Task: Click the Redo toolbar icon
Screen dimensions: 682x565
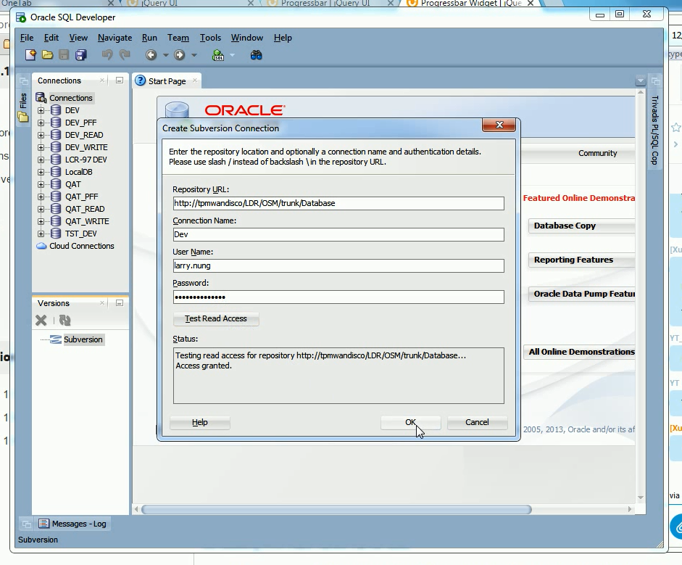Action: 125,55
